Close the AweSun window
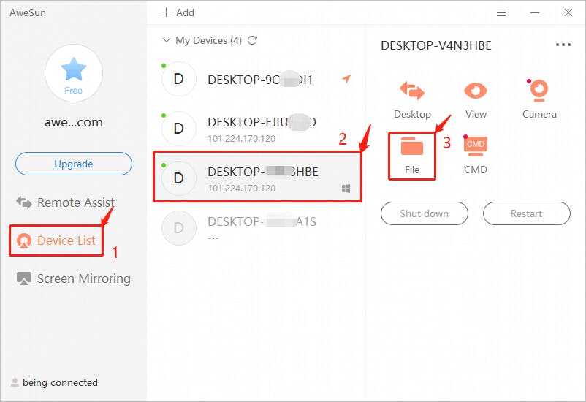Image resolution: width=586 pixels, height=402 pixels. pos(568,12)
